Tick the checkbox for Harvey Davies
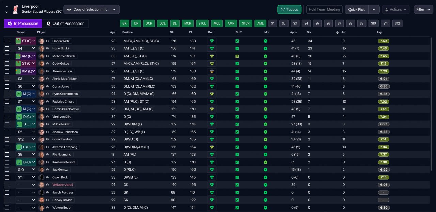 (7, 200)
